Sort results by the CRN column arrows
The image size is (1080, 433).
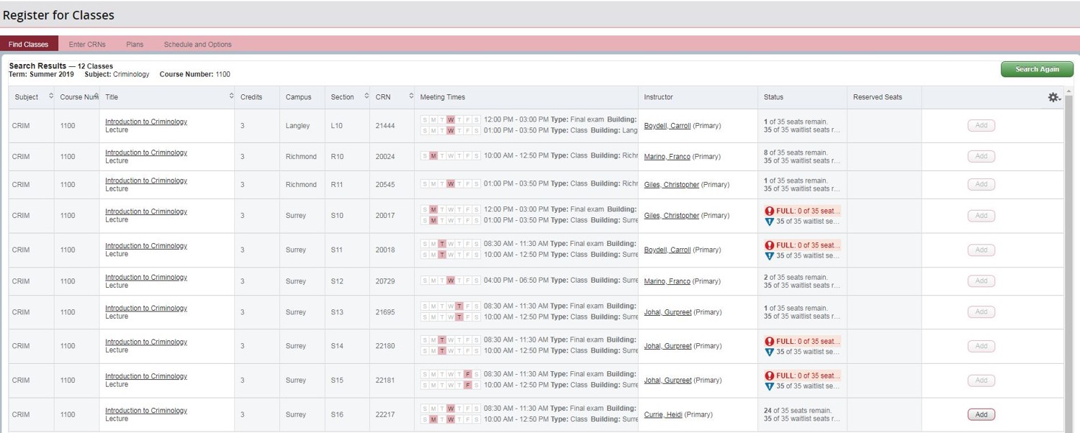coord(411,96)
